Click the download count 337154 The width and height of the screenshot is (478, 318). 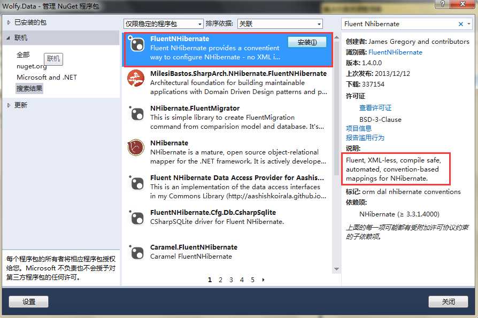click(x=373, y=84)
